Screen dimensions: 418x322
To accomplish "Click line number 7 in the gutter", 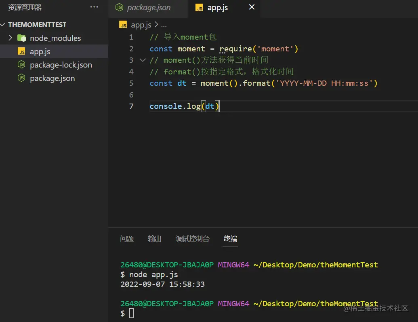I will (x=131, y=106).
